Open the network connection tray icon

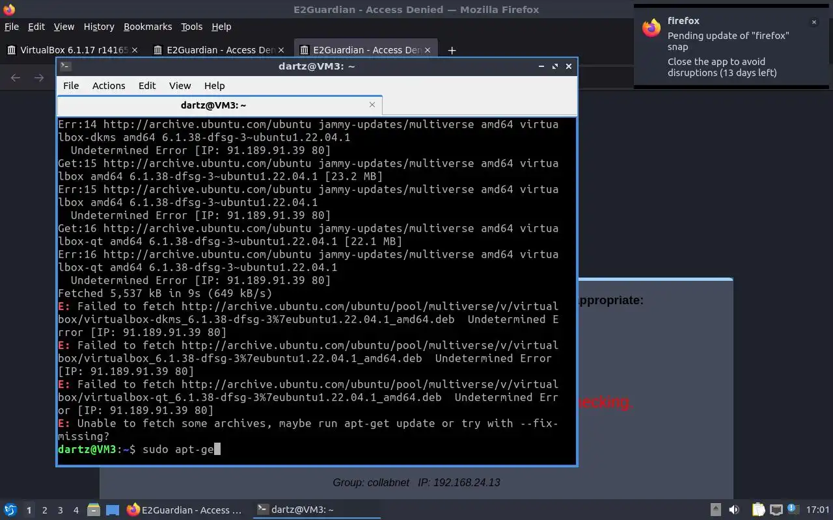776,510
